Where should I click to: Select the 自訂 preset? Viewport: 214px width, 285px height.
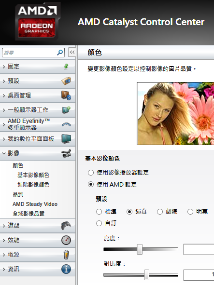point(99,223)
